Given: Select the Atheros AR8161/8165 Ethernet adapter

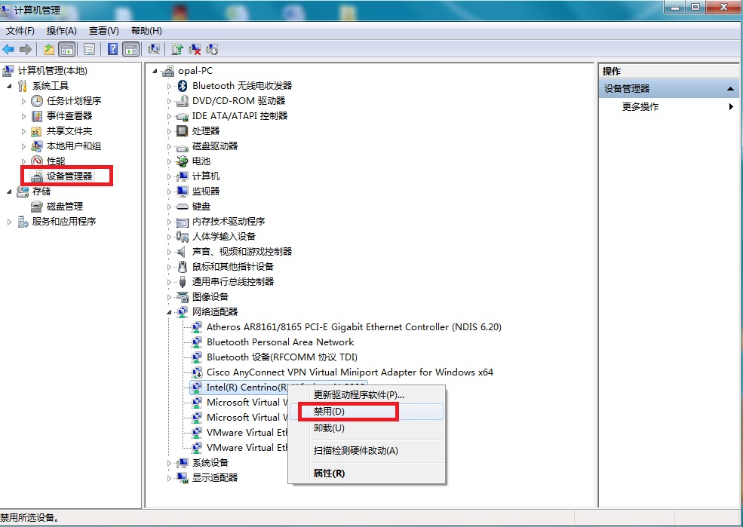Looking at the screenshot, I should click(x=353, y=327).
